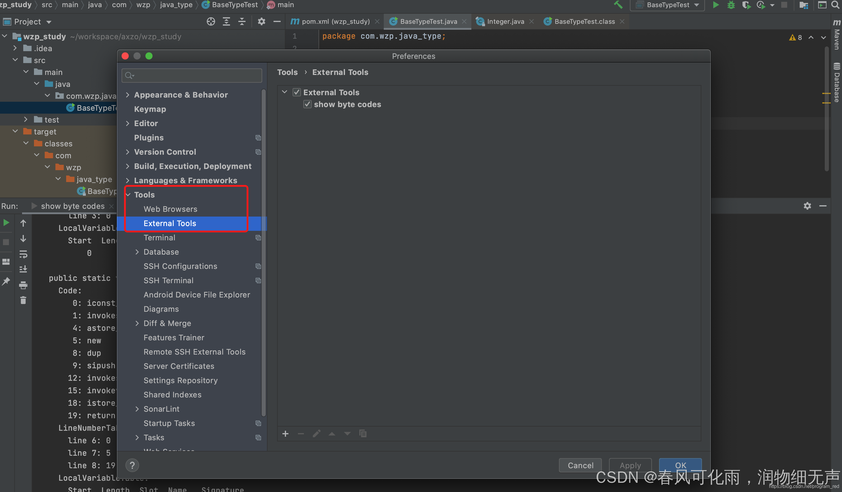Click the locate file crosshair icon in Project panel
This screenshot has width=842, height=492.
point(210,22)
